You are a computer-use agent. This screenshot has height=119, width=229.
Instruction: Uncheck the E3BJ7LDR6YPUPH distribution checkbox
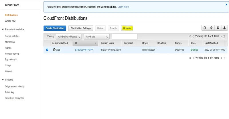pyautogui.click(x=47, y=50)
